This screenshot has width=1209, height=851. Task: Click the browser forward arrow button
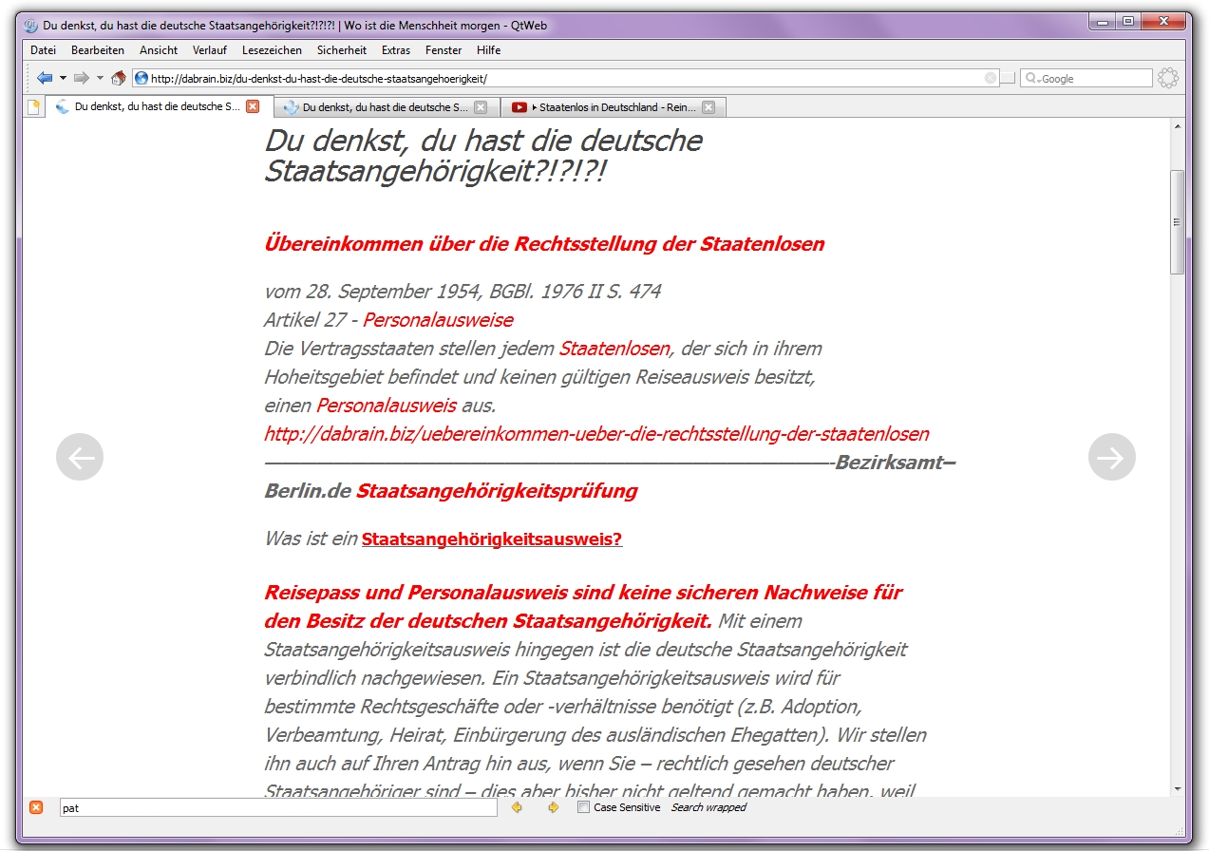pyautogui.click(x=81, y=78)
